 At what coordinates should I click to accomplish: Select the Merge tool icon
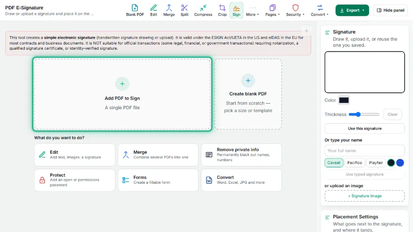169,7
